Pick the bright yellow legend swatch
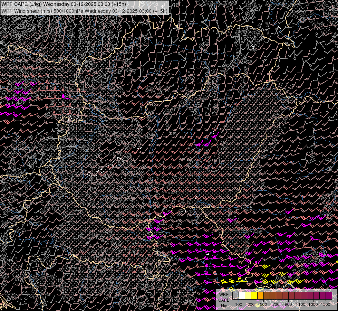338x311 pixels. pos(254,296)
